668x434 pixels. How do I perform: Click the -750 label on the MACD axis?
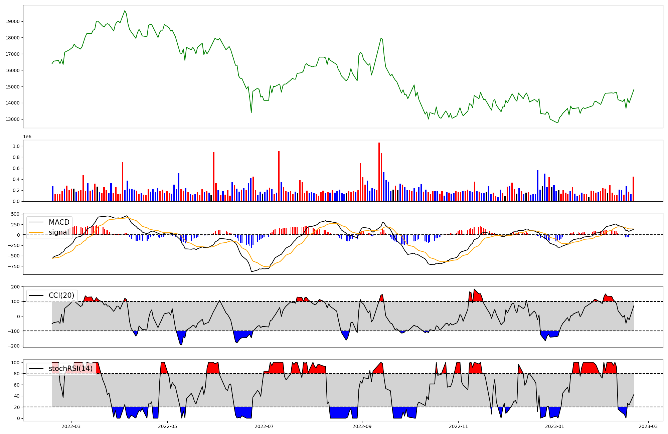point(13,266)
